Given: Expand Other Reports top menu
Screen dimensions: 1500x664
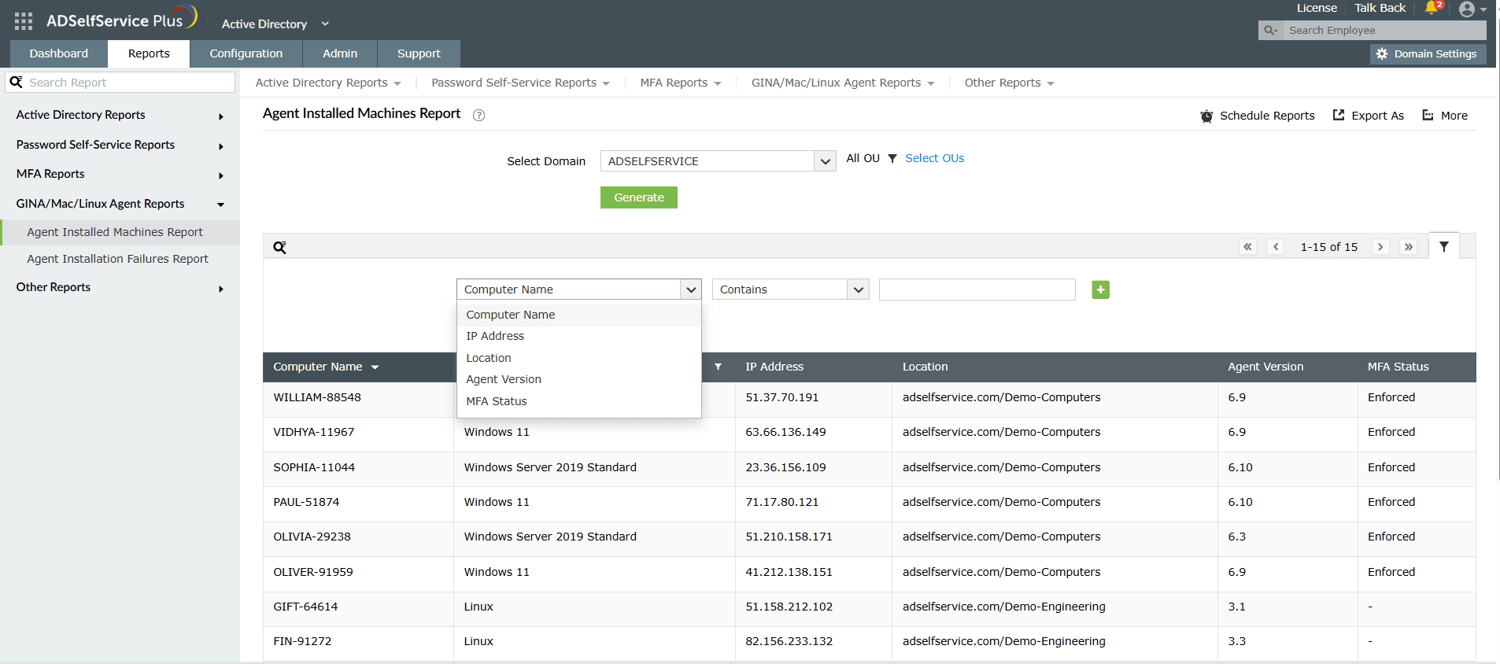Looking at the screenshot, I should click(x=1009, y=83).
